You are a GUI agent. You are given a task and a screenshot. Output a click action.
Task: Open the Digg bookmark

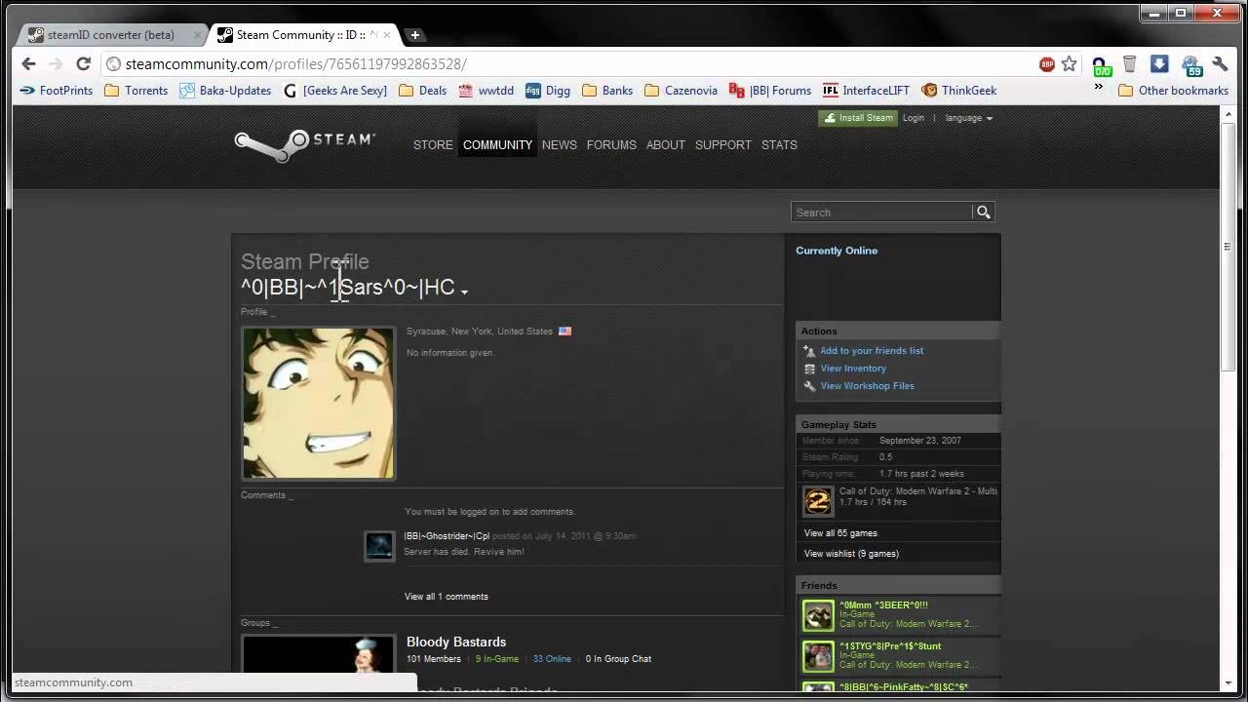point(548,91)
